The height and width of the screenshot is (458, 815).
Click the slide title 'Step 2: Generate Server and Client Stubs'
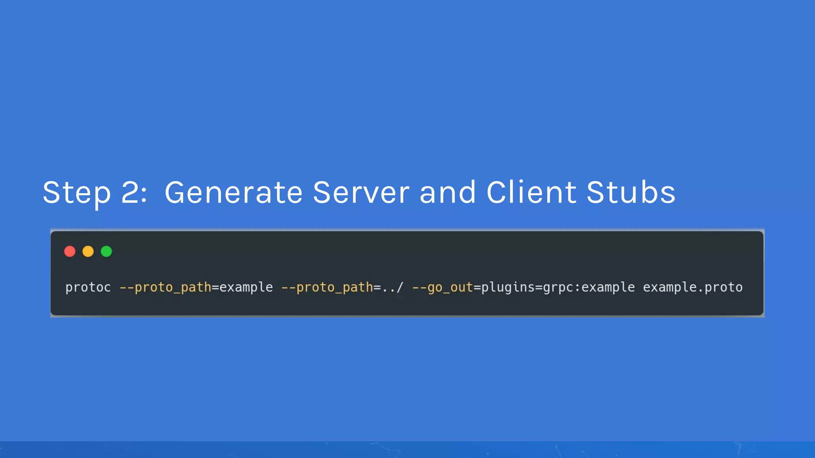(359, 193)
